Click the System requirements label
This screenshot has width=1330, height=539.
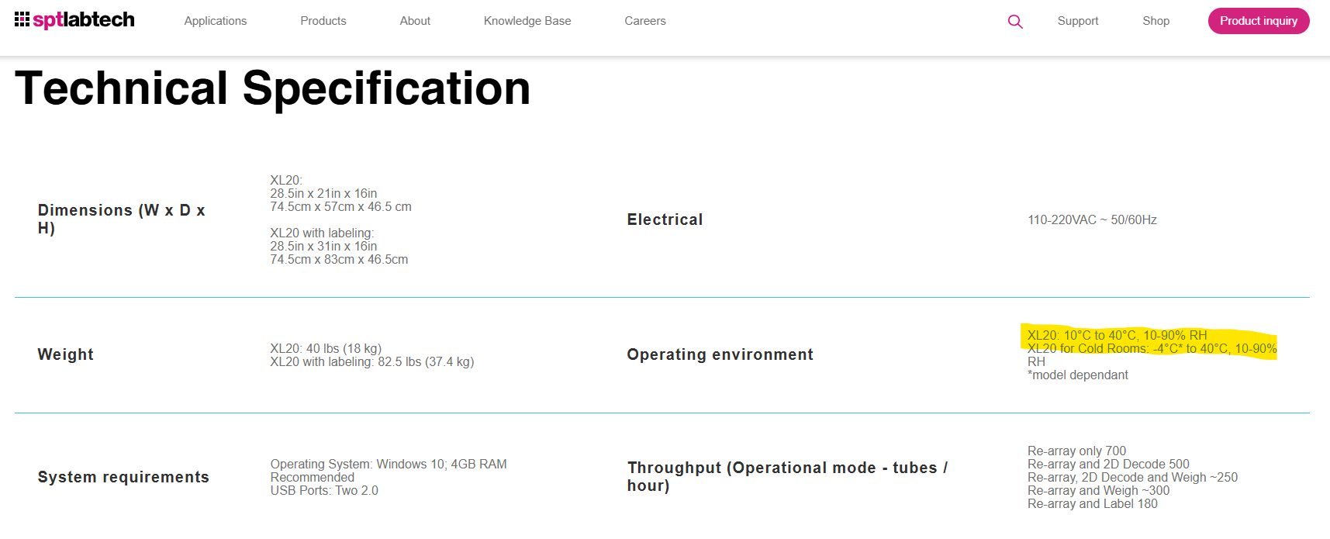(x=123, y=477)
